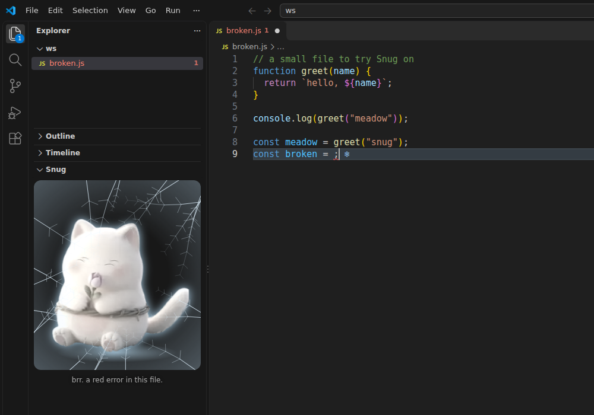Viewport: 594px width, 415px height.
Task: Open Explorer views and more actions menu
Action: pos(197,31)
